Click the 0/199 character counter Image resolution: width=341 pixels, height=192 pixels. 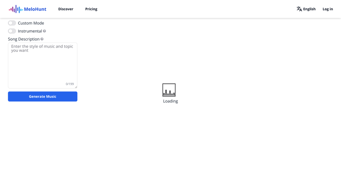70,84
